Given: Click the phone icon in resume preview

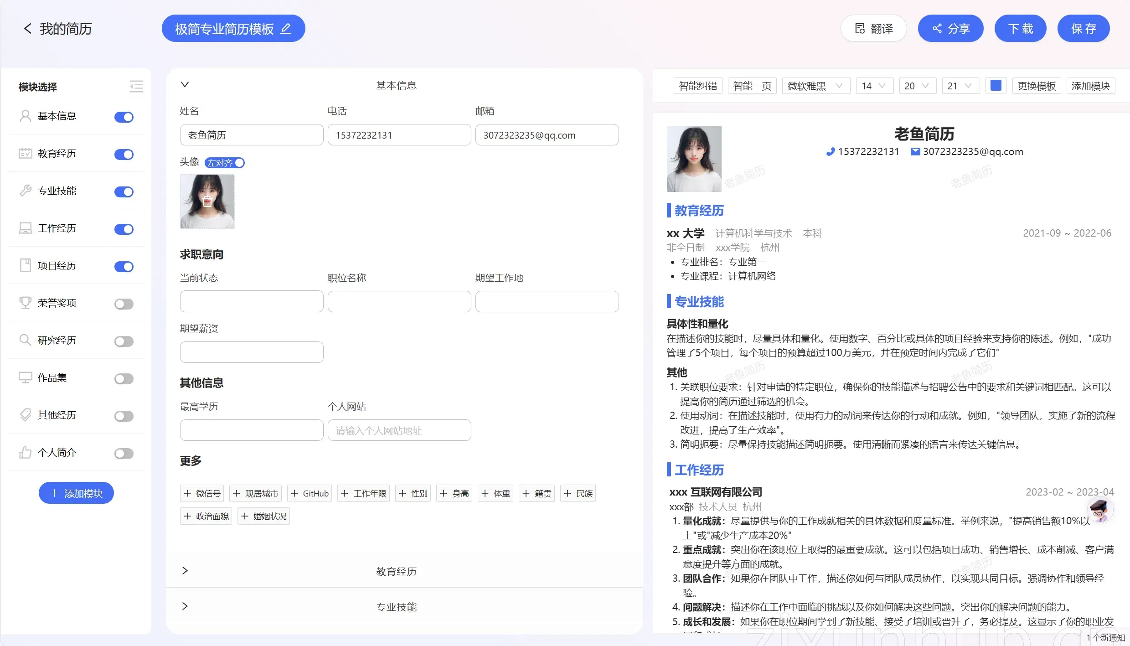Looking at the screenshot, I should click(831, 152).
